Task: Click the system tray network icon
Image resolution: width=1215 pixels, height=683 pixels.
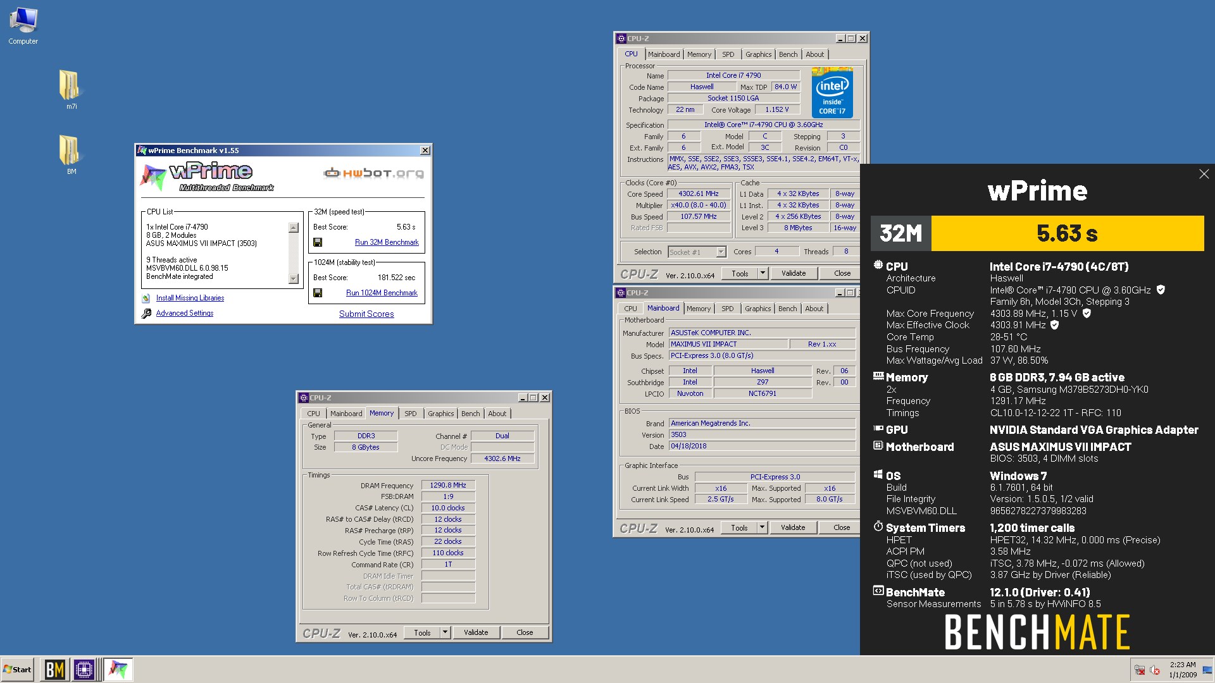Action: coord(1139,670)
